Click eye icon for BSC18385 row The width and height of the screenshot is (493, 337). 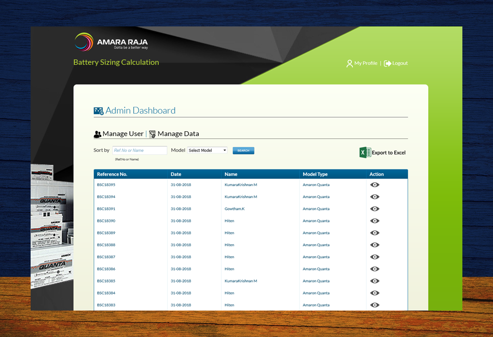coord(375,281)
